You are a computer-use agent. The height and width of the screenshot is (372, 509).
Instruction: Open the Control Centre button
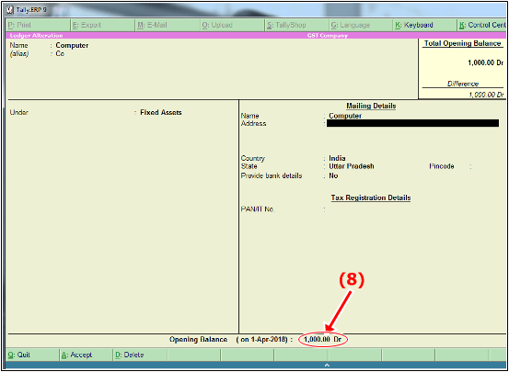pyautogui.click(x=481, y=25)
